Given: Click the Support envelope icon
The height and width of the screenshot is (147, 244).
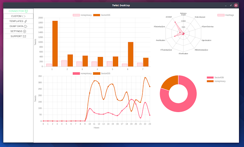Looking at the screenshot, I should pyautogui.click(x=24, y=36).
